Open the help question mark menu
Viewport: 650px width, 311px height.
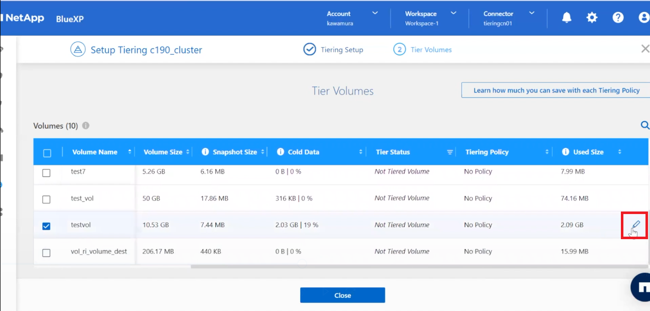[x=618, y=18]
